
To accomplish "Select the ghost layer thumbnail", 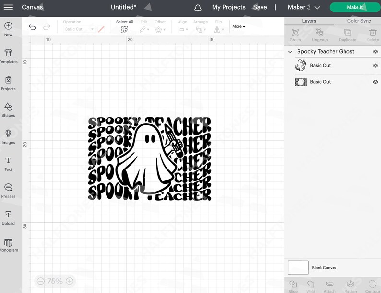I will (x=300, y=66).
